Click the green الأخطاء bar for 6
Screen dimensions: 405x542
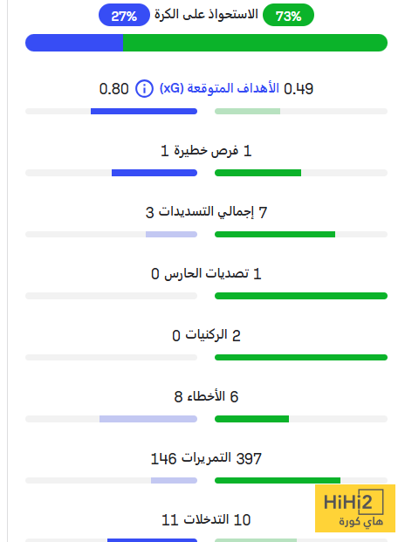[251, 419]
